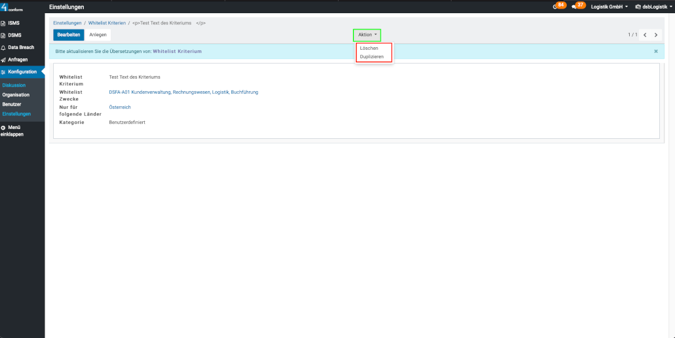Go to previous record with left arrow
675x338 pixels.
pos(645,35)
